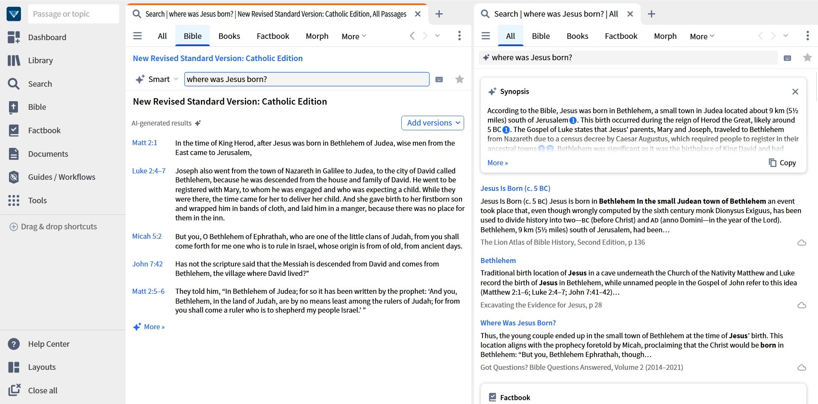This screenshot has height=404, width=818.
Task: Open Search in the sidebar
Action: pyautogui.click(x=30, y=84)
